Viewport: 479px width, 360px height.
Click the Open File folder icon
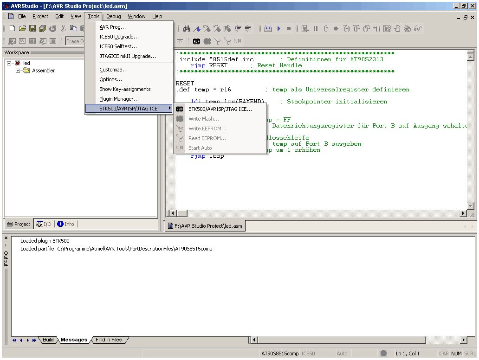(22, 29)
